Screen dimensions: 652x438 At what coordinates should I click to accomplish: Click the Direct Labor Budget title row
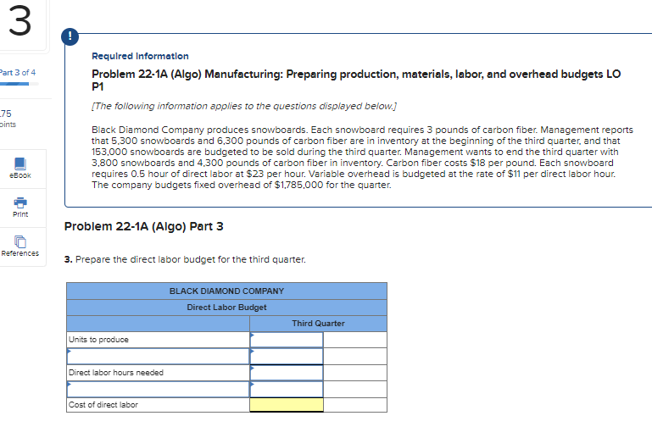point(226,307)
